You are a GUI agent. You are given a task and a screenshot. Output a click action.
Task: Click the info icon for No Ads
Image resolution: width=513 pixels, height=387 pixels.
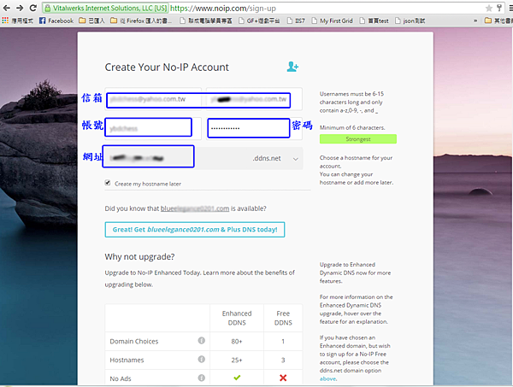pos(201,378)
